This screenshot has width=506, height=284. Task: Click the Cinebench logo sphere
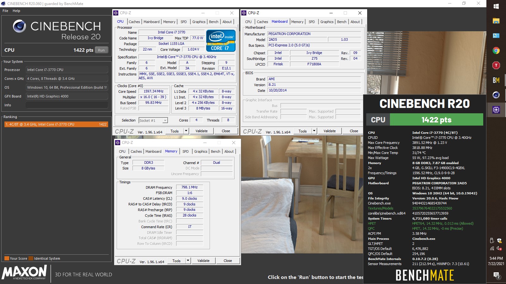19,26
